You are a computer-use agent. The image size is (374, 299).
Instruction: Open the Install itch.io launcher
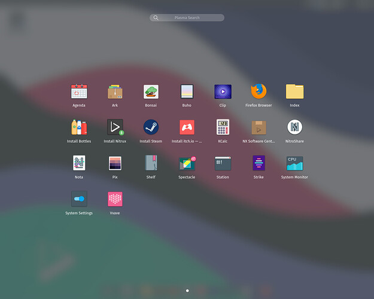pos(187,127)
